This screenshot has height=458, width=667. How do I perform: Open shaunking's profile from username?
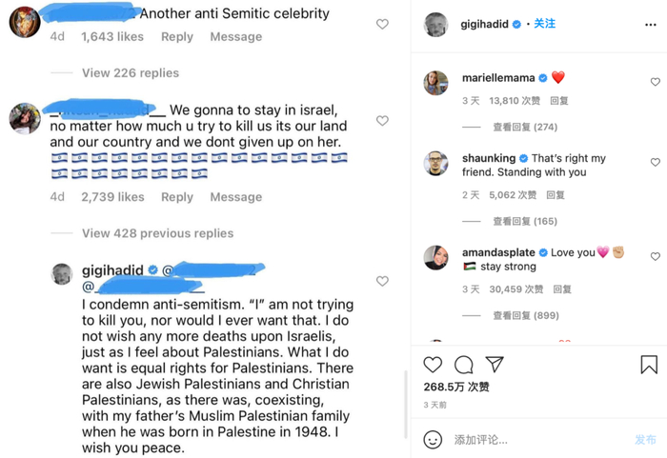(489, 158)
